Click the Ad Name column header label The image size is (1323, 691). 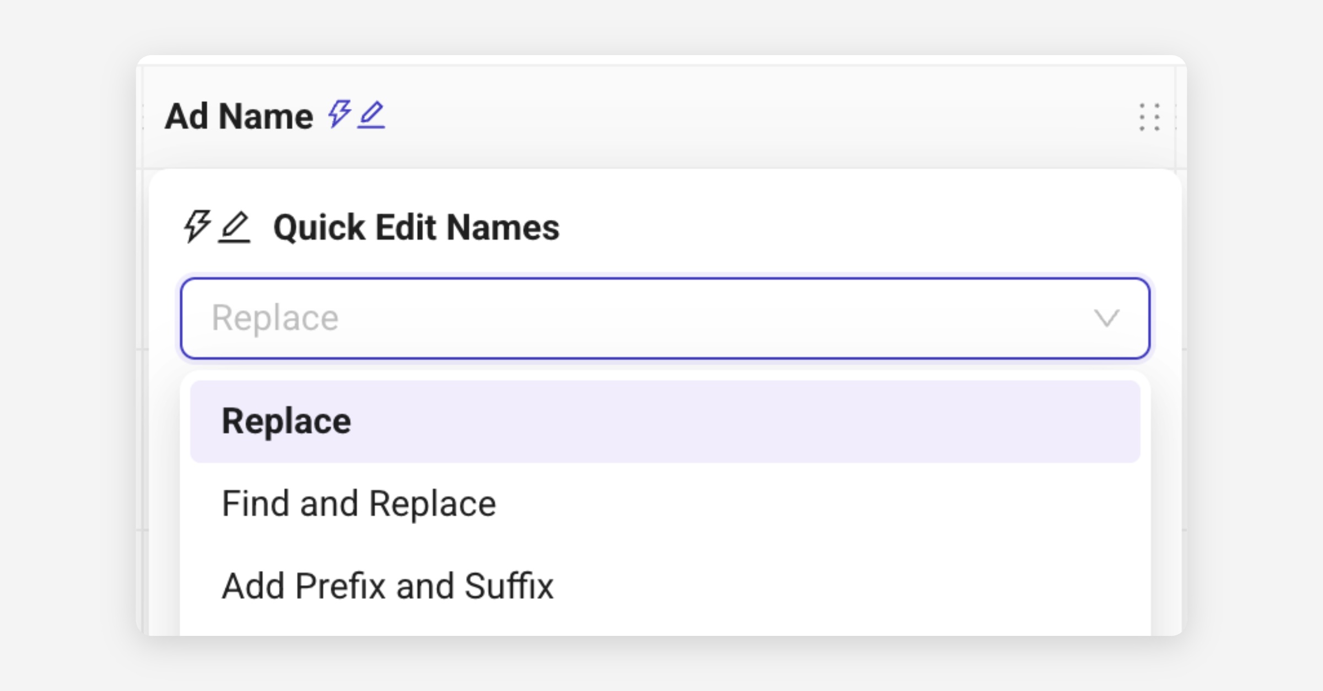[239, 116]
